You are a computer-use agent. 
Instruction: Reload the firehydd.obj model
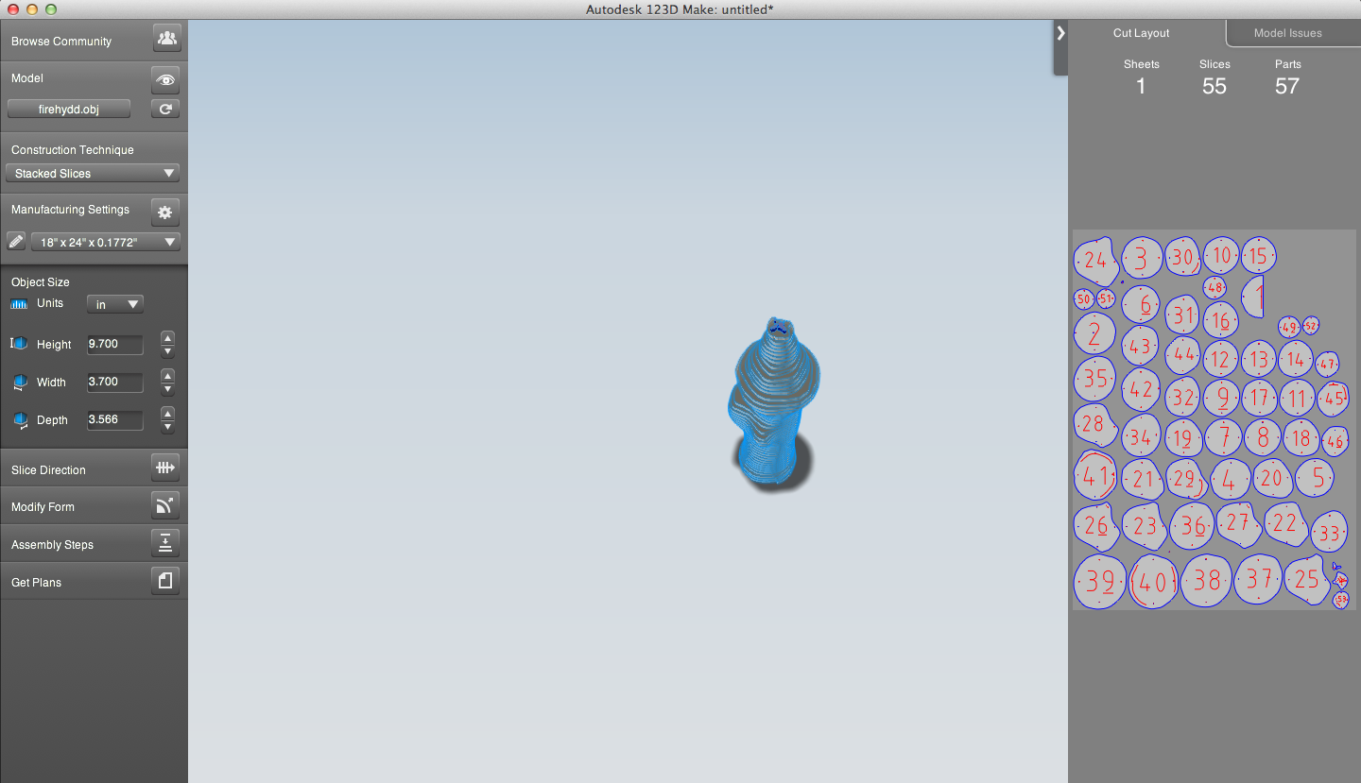165,109
